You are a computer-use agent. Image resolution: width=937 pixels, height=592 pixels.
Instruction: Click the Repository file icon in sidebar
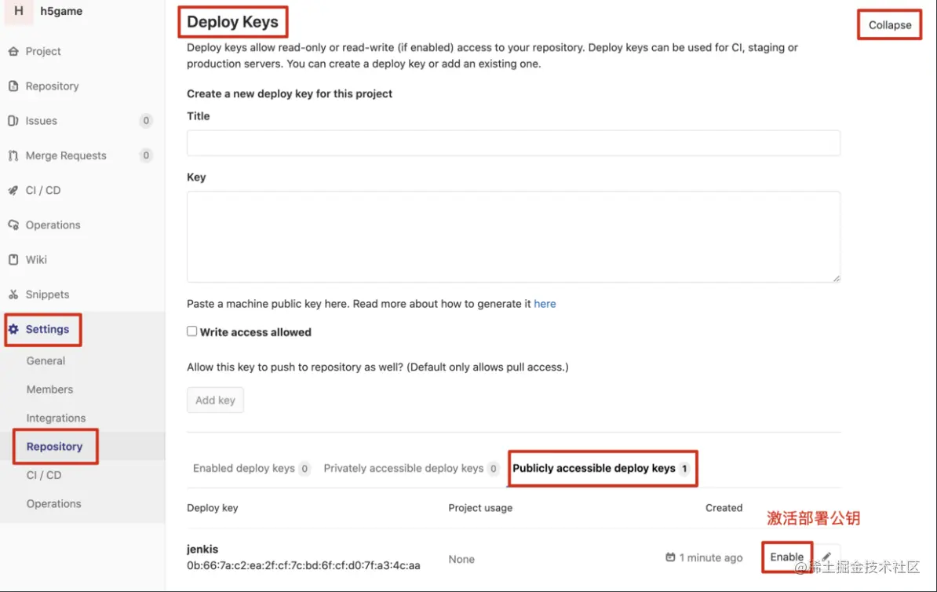tap(13, 86)
